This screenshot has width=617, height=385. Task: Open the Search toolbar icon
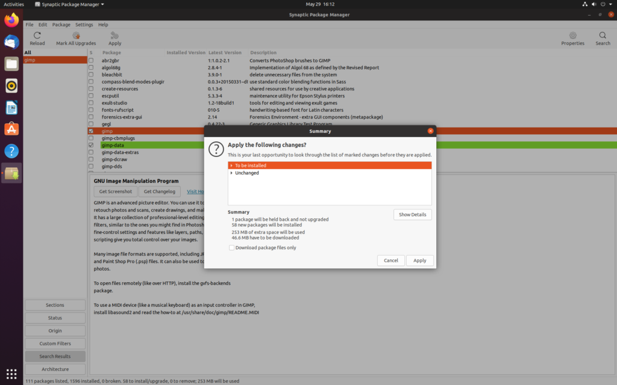tap(603, 35)
